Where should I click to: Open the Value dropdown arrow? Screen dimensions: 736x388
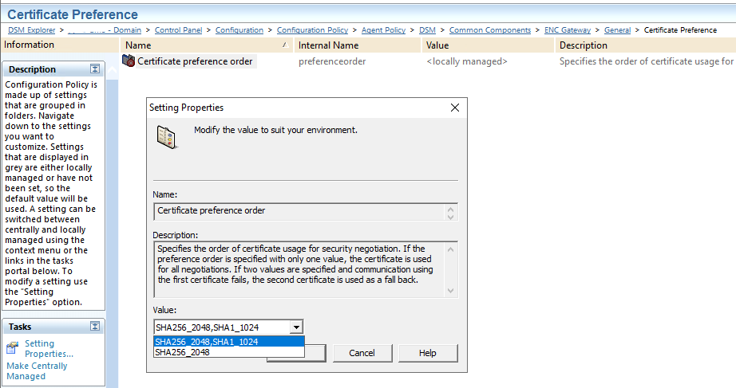click(296, 327)
